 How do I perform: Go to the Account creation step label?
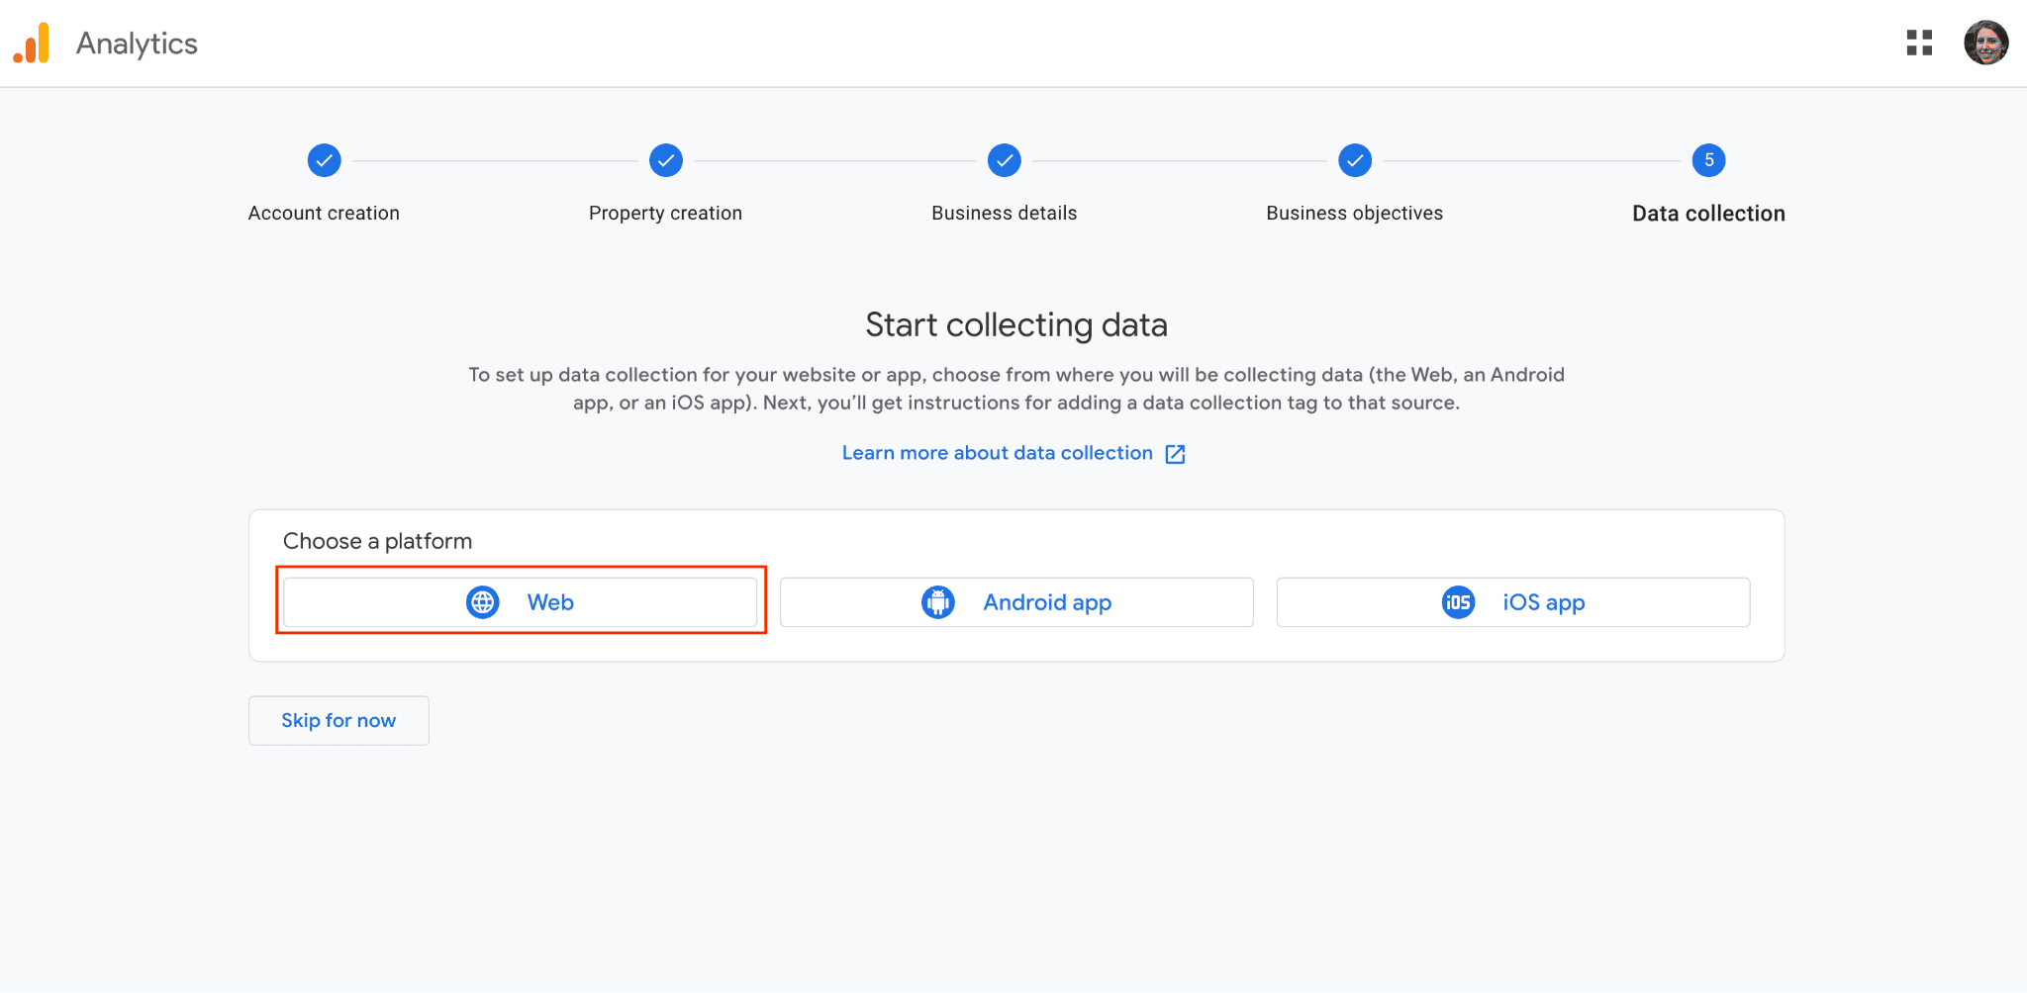[324, 214]
